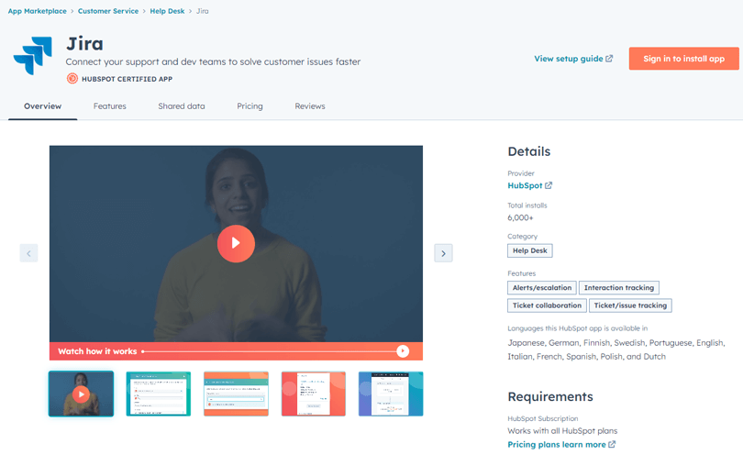Image resolution: width=743 pixels, height=455 pixels.
Task: Open the Customer Service breadcrumb
Action: click(x=108, y=11)
